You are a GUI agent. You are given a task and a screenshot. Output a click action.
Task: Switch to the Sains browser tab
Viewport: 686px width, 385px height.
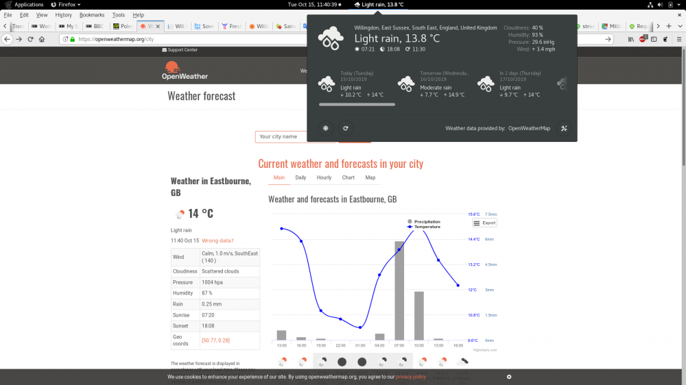point(285,26)
